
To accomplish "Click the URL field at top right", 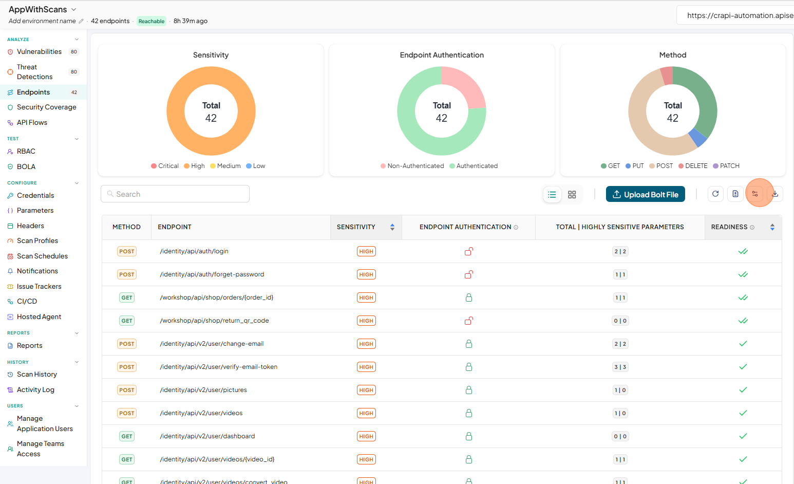I will (x=735, y=15).
